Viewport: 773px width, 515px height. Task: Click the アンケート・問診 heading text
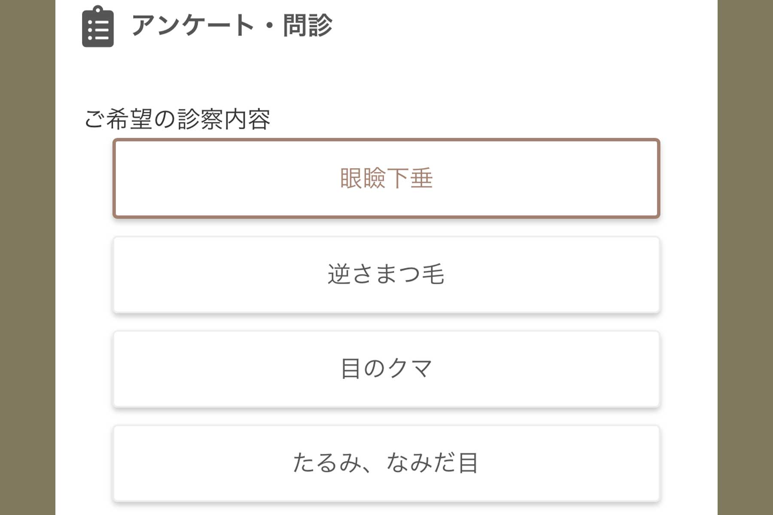coord(232,25)
